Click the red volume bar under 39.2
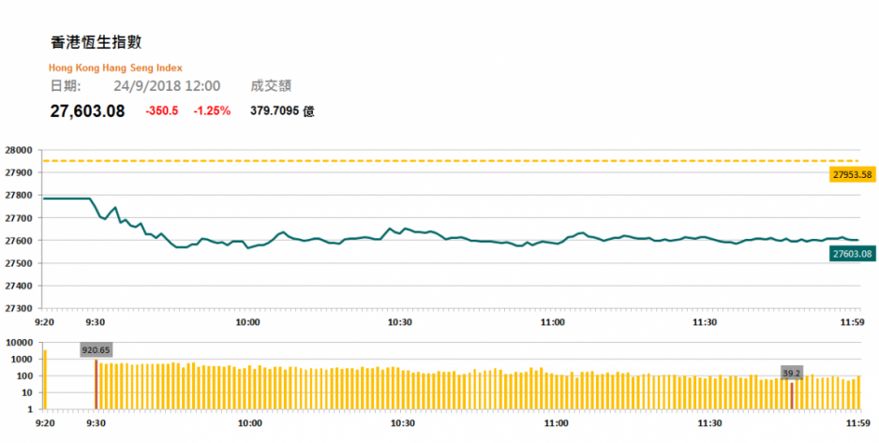This screenshot has width=879, height=443. click(792, 395)
